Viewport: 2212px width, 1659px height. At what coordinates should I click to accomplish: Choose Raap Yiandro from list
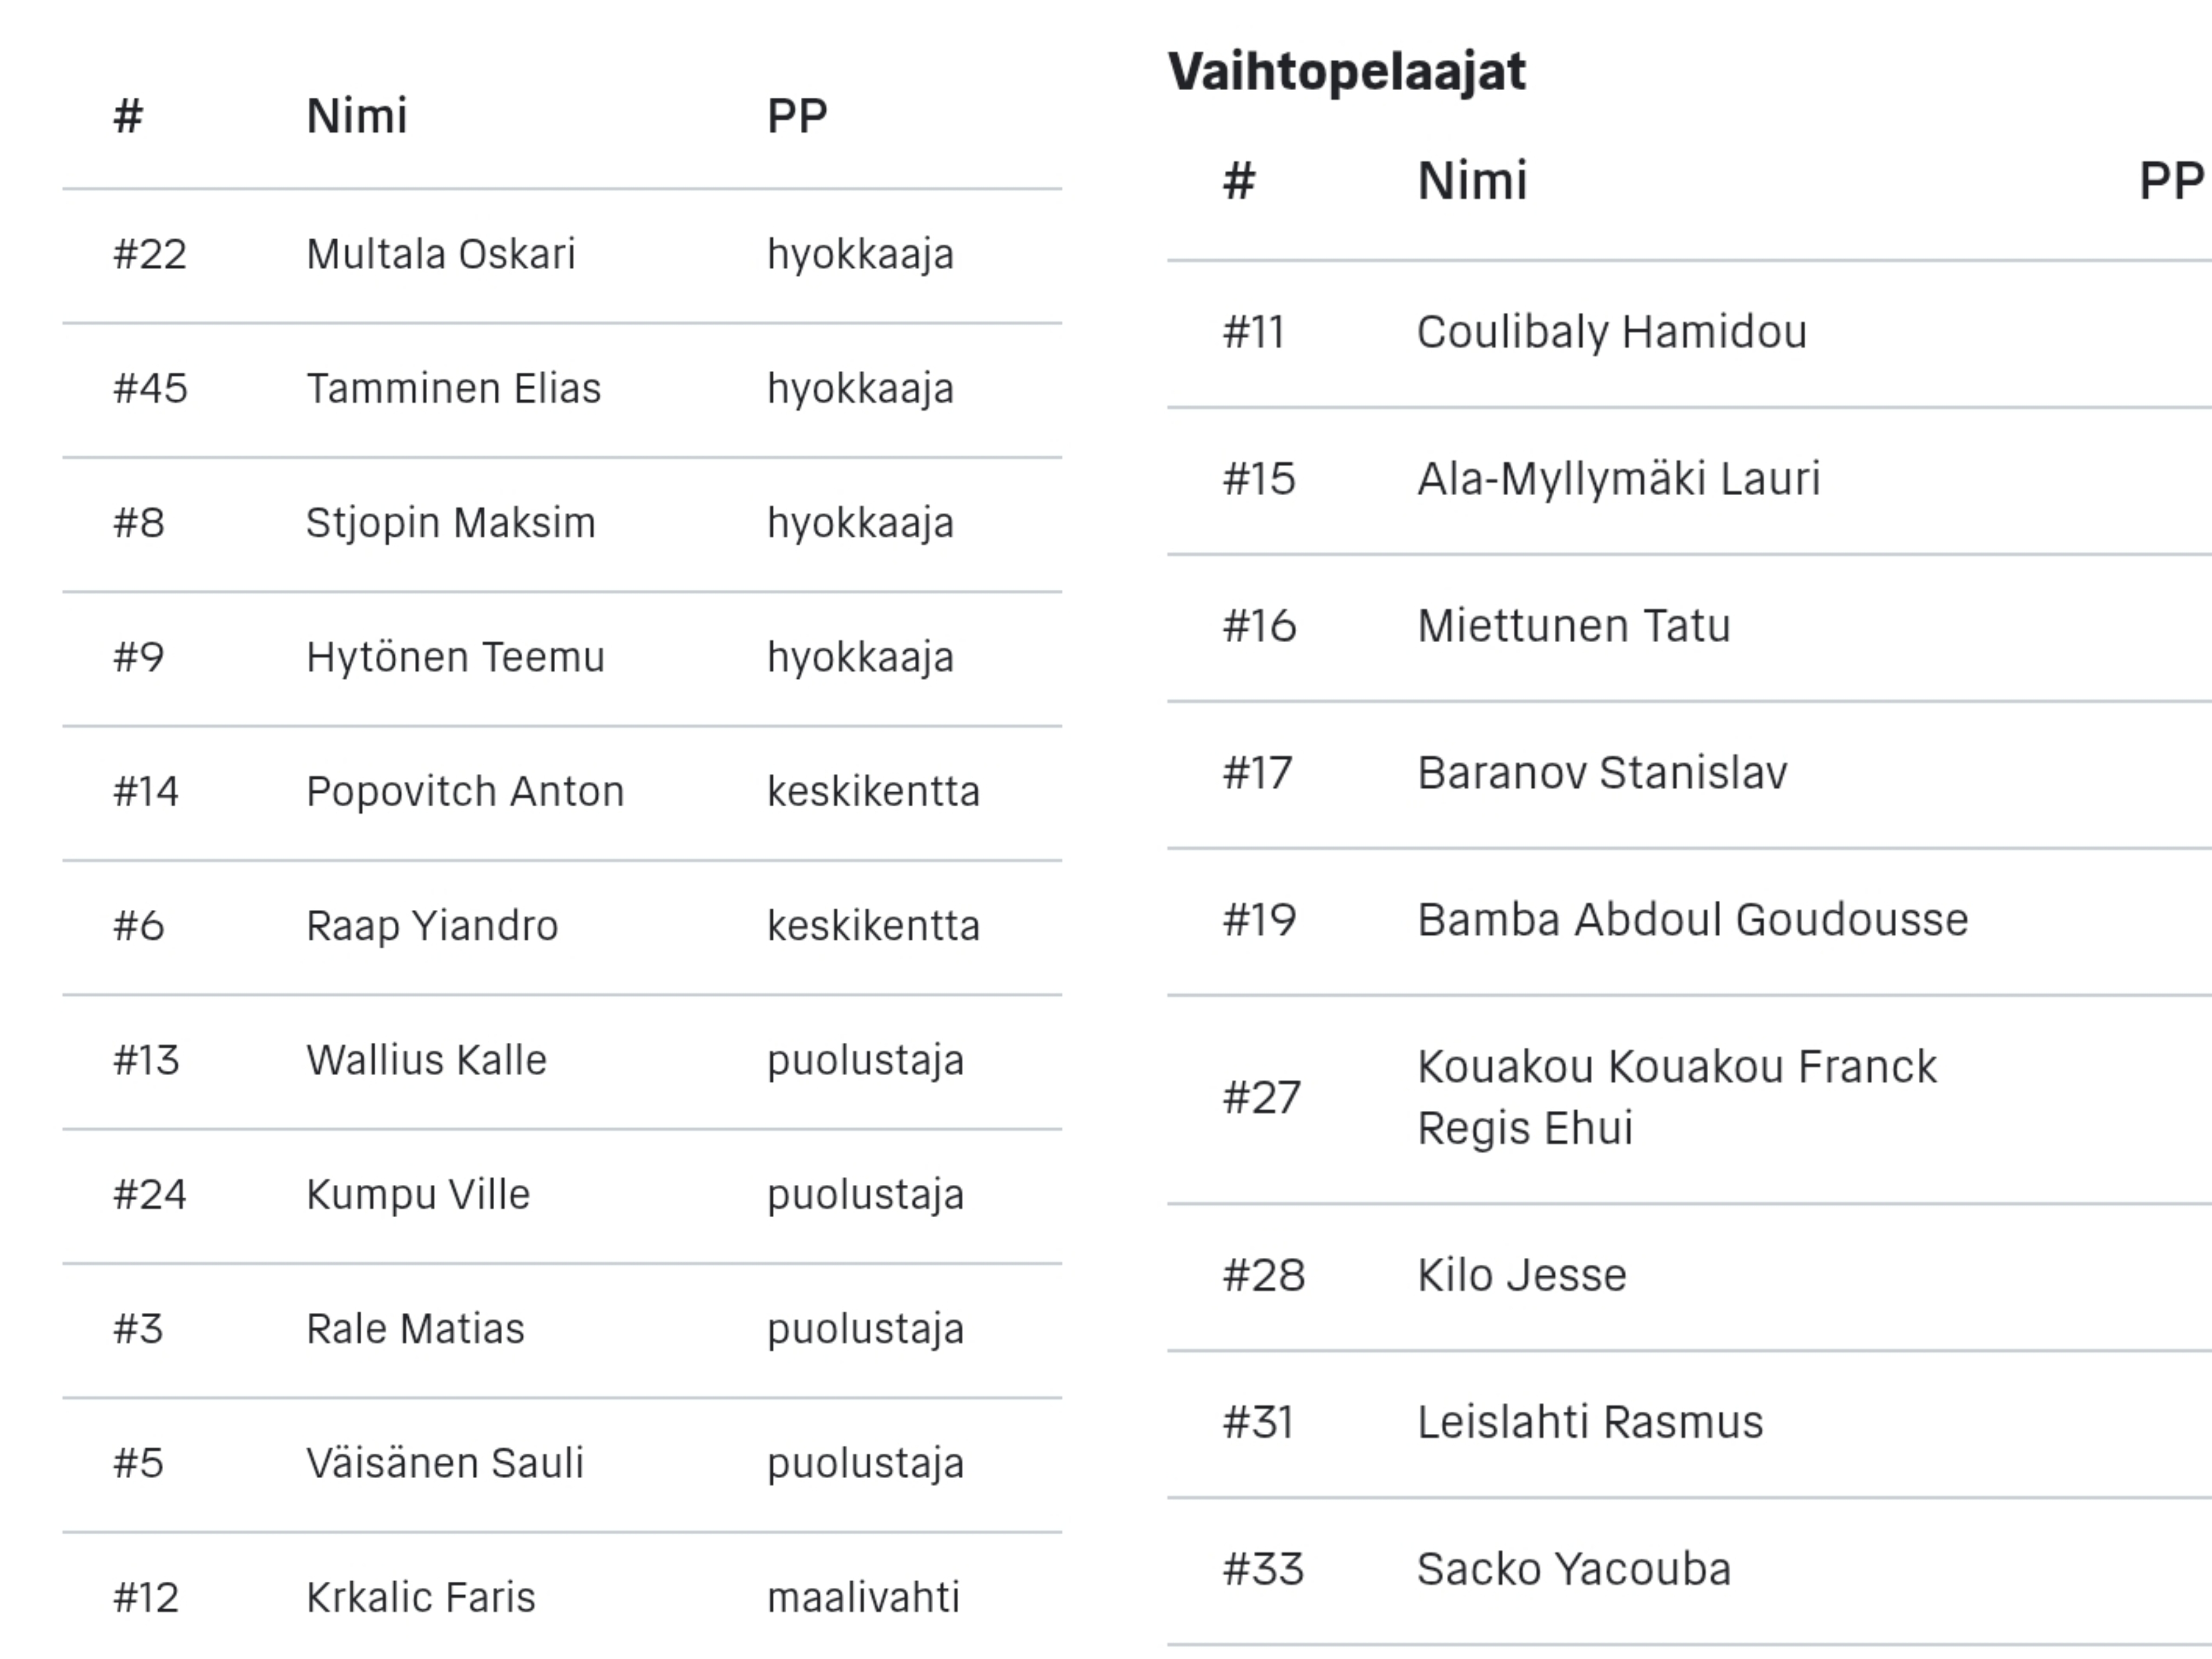[x=432, y=926]
